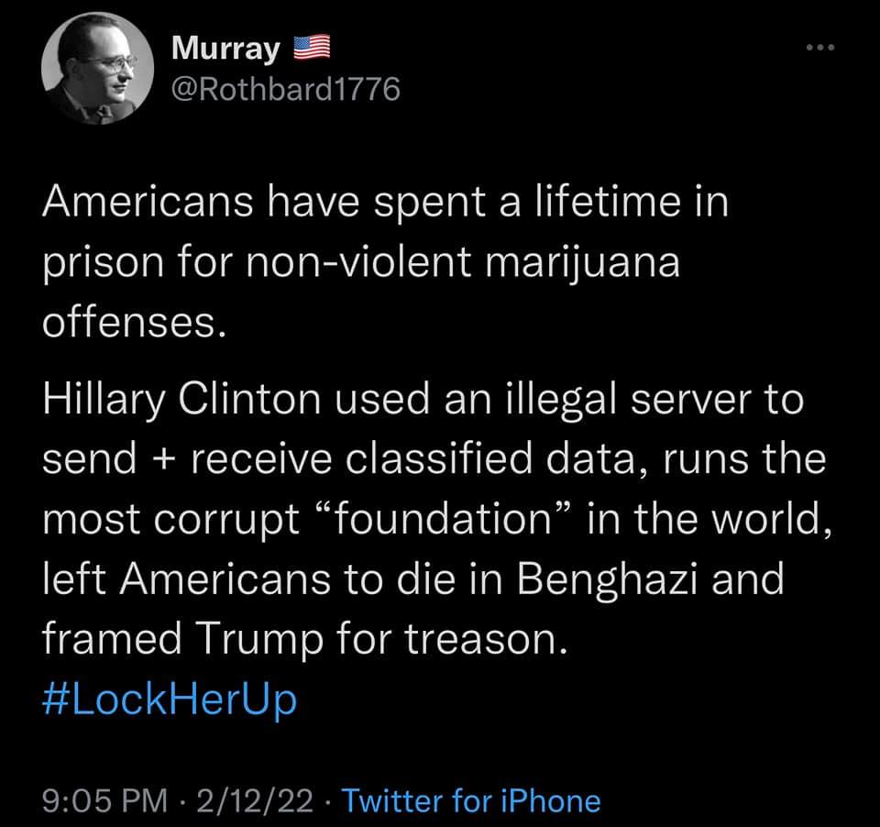This screenshot has height=827, width=880.
Task: Click the #LockHerUp hashtag
Action: click(170, 700)
